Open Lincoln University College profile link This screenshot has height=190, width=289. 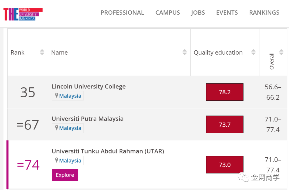(89, 87)
